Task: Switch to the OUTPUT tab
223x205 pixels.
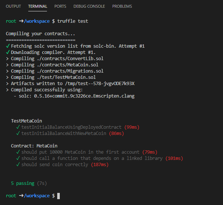Action: point(13,6)
